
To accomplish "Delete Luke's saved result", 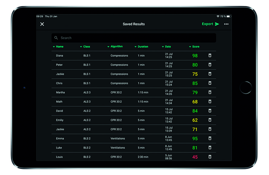I will coord(210,148).
